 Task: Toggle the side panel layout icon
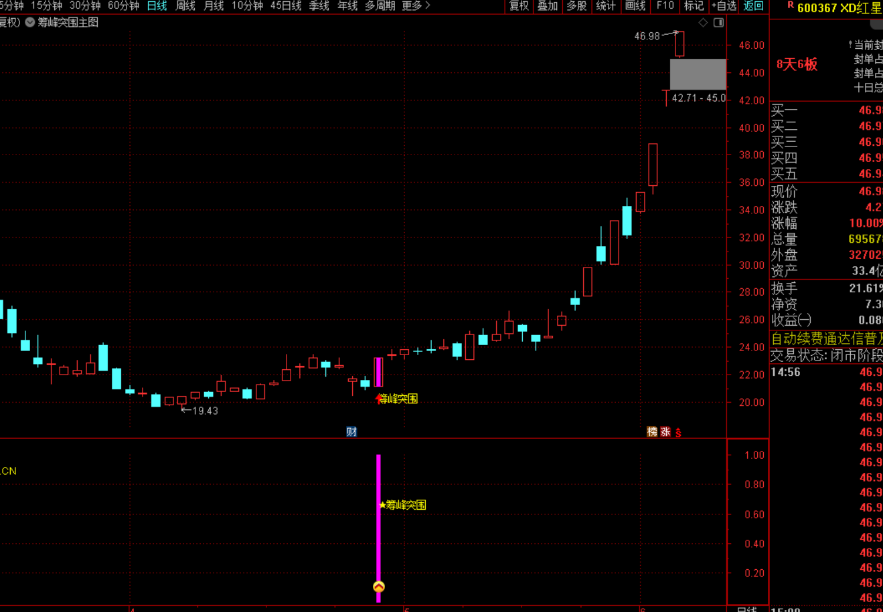pos(718,23)
